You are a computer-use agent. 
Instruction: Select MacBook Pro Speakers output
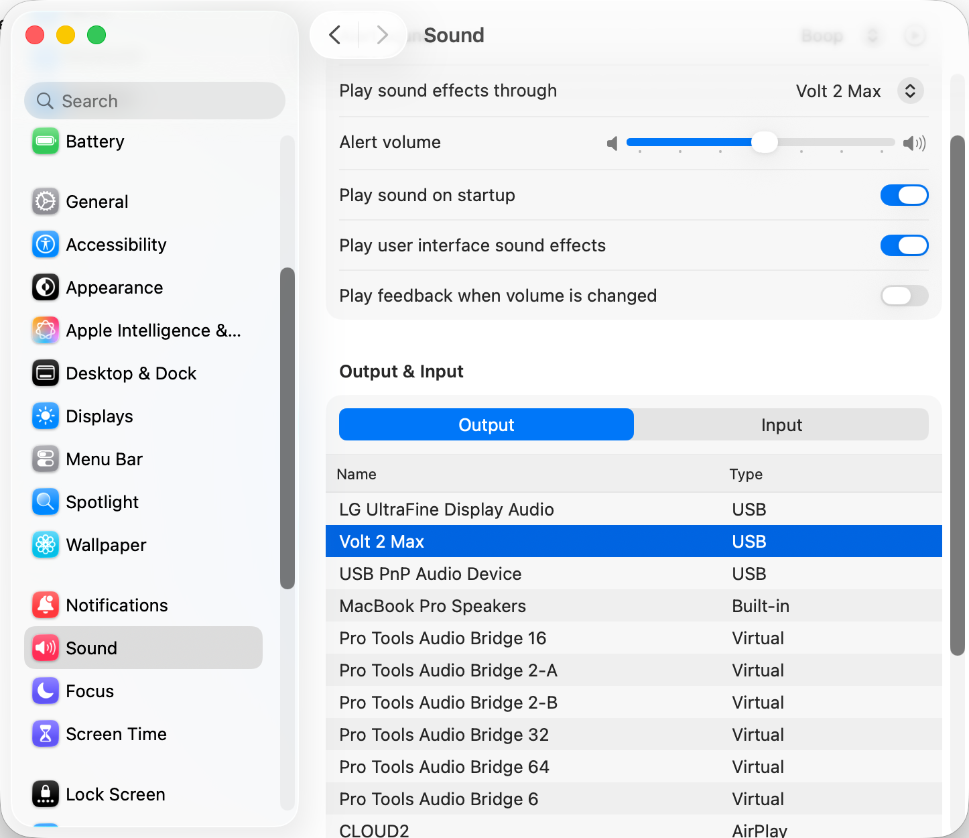[x=634, y=605]
